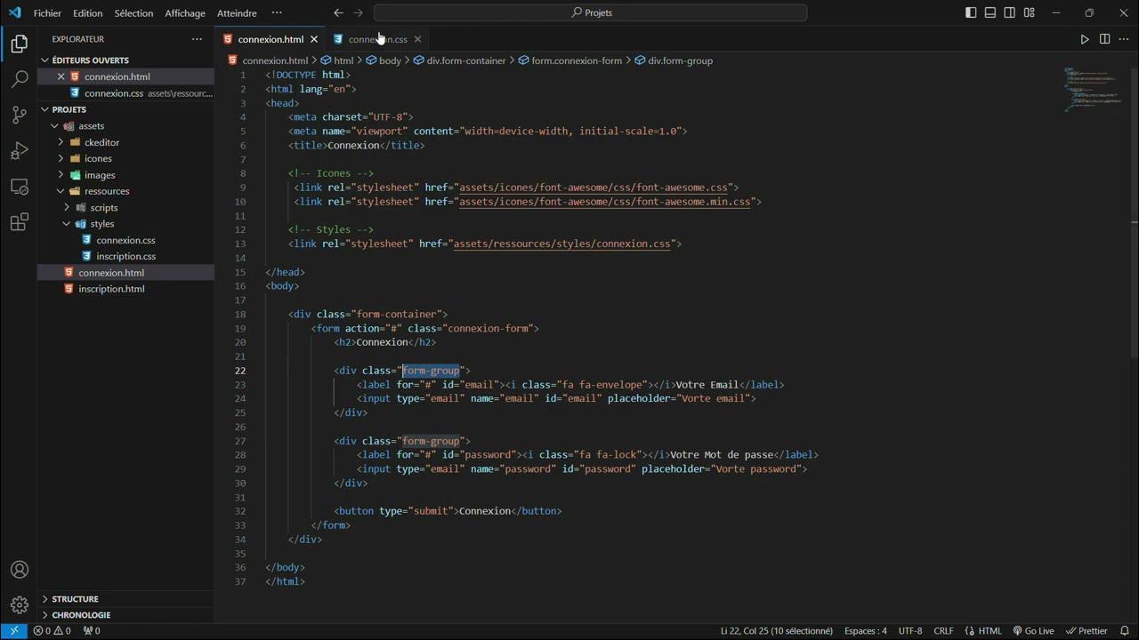Select connexion.css in the open editors list
This screenshot has width=1139, height=640.
(x=114, y=92)
